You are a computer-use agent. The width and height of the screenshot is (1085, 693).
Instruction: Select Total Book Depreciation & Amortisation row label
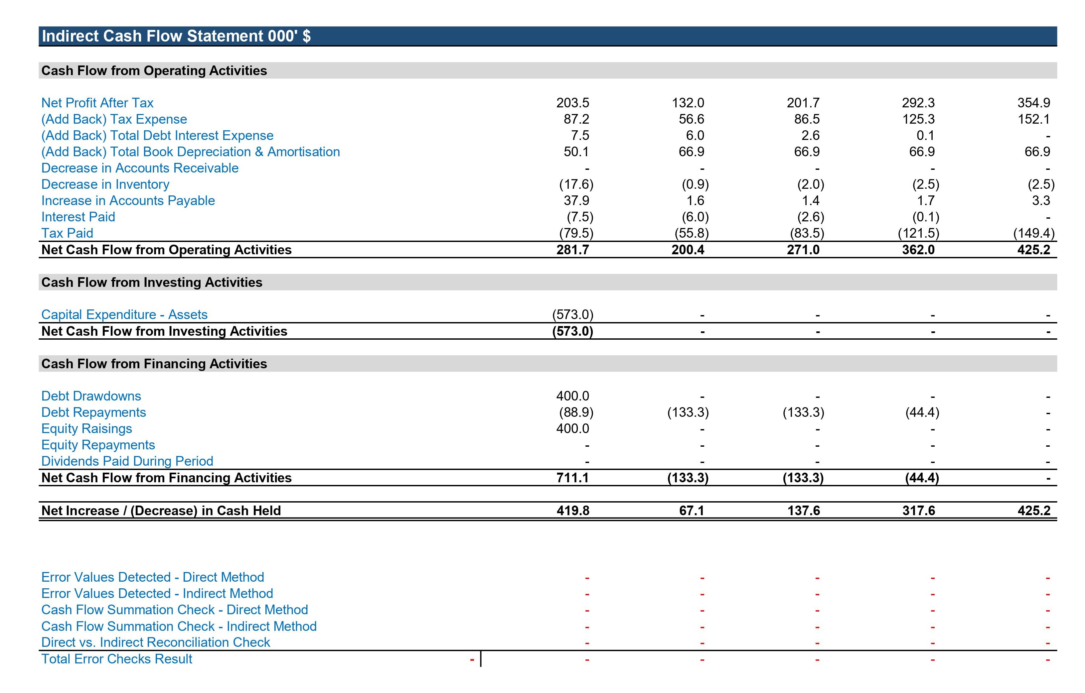[x=191, y=152]
